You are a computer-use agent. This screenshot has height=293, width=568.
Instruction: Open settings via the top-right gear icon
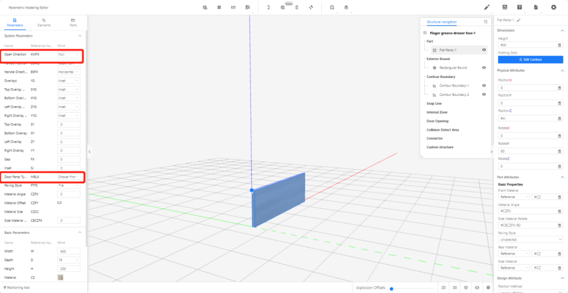coord(554,7)
